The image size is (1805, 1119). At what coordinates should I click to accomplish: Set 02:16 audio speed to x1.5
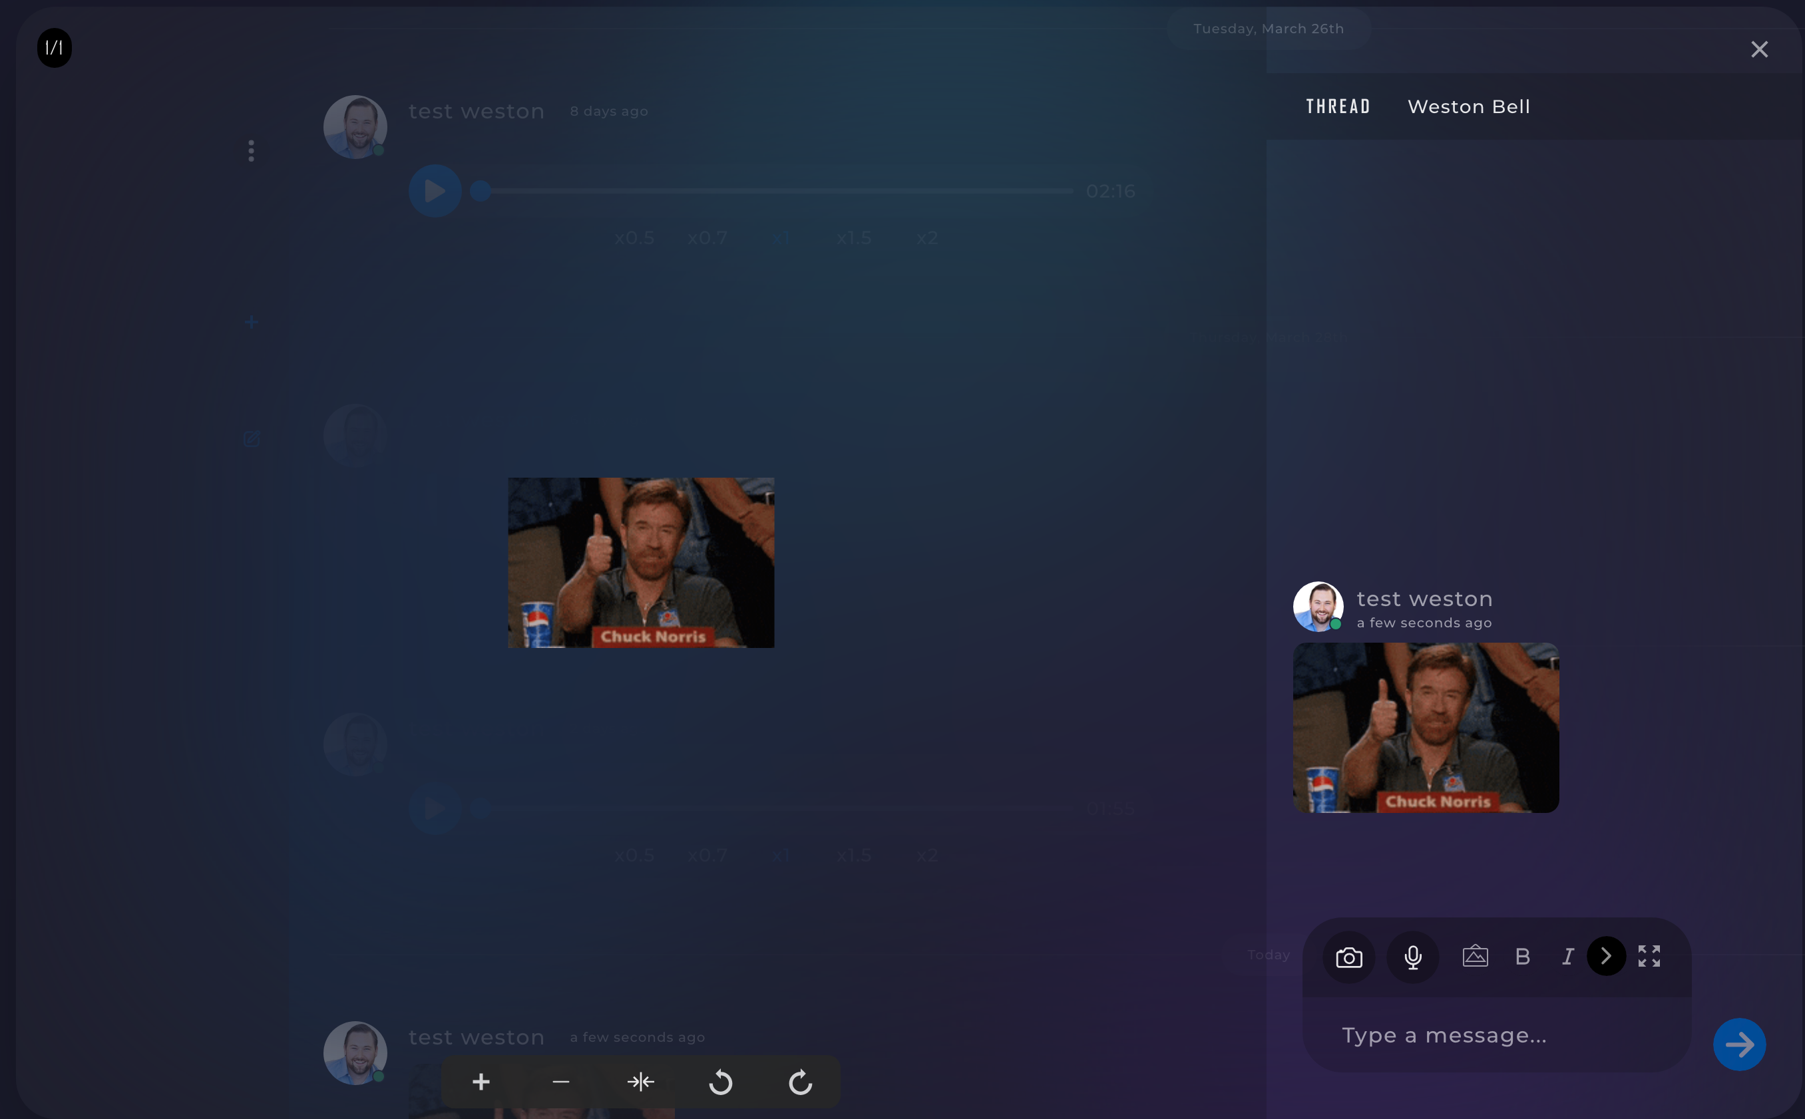coord(854,238)
